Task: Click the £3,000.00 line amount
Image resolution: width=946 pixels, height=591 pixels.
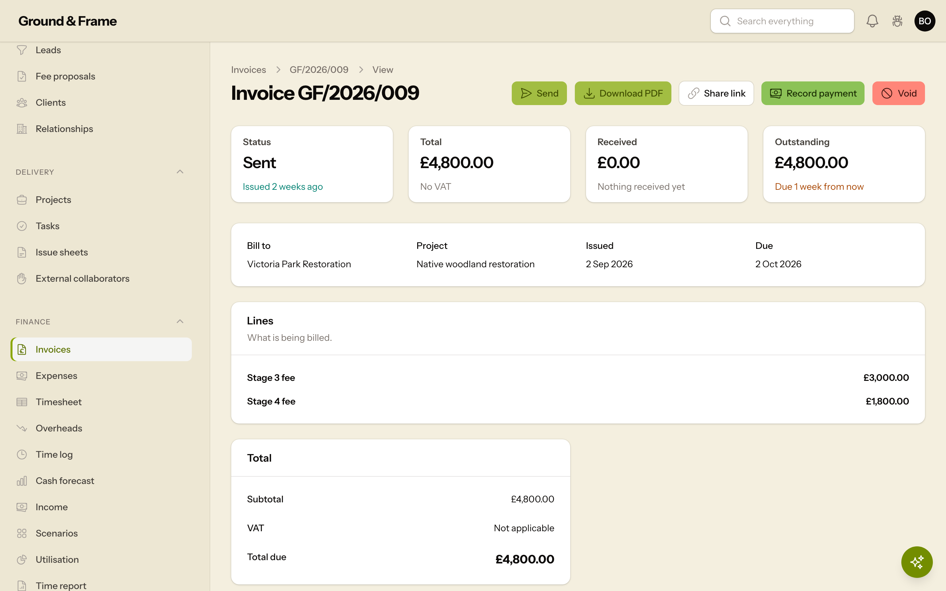Action: click(x=886, y=378)
